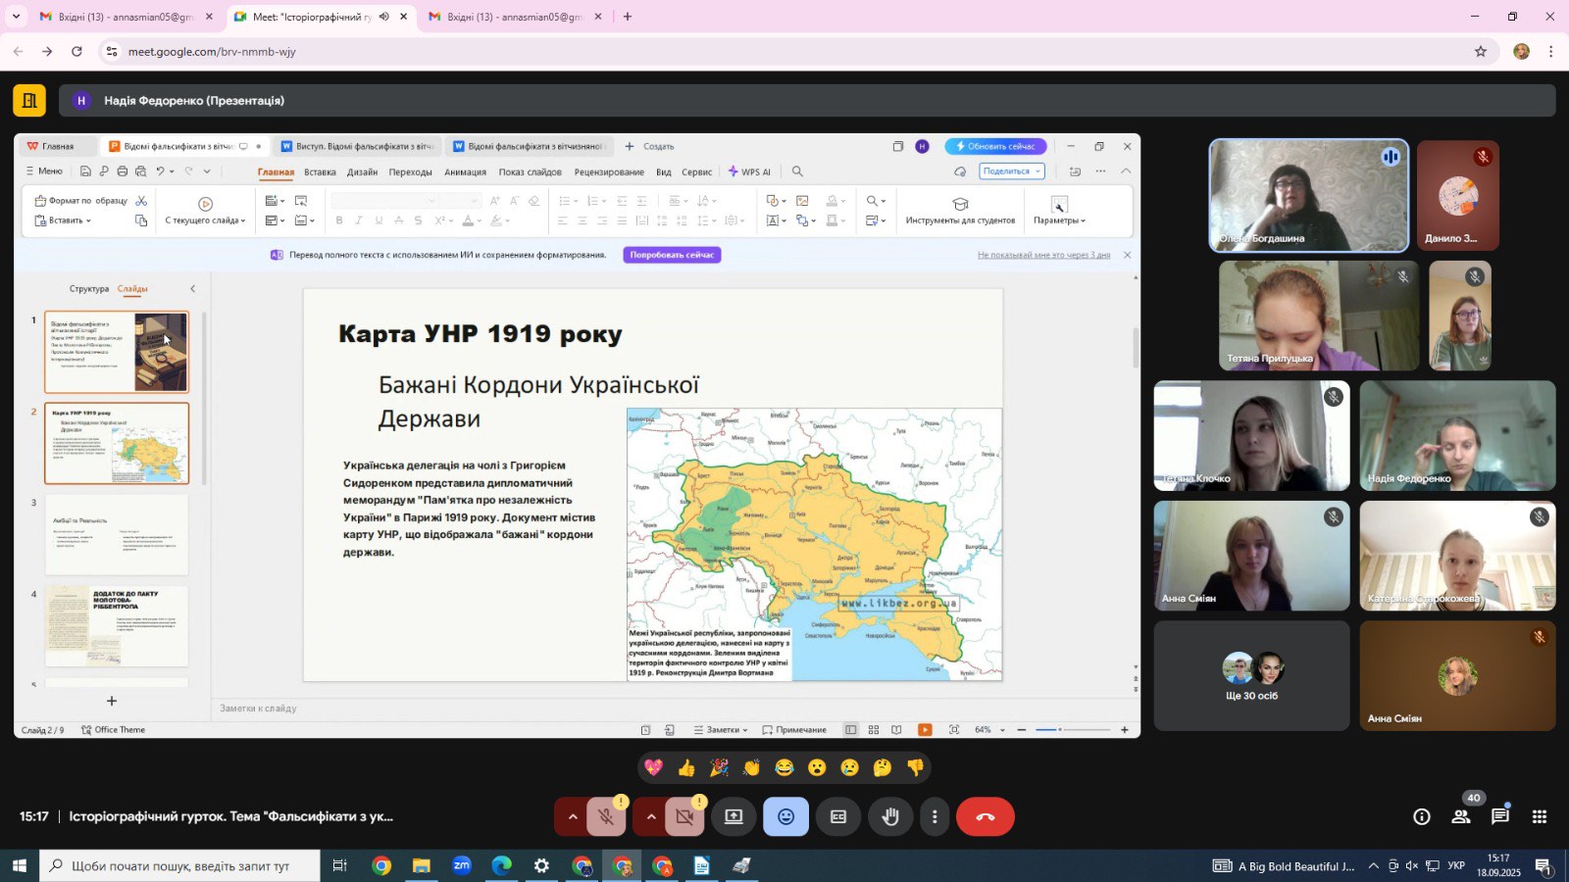Expand video settings arrow beside camera
Screen dimensions: 1569x882
click(651, 816)
